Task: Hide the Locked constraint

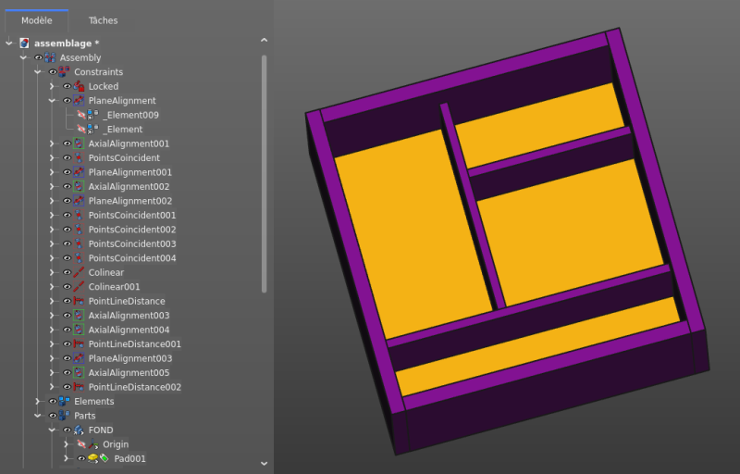Action: tap(67, 86)
